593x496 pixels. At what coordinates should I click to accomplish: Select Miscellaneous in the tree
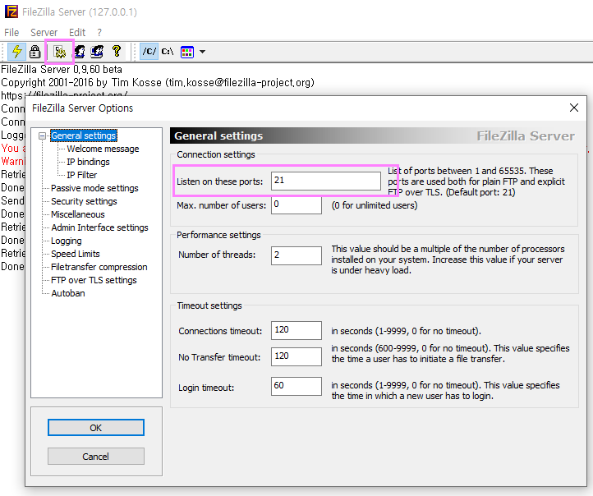[x=78, y=214]
